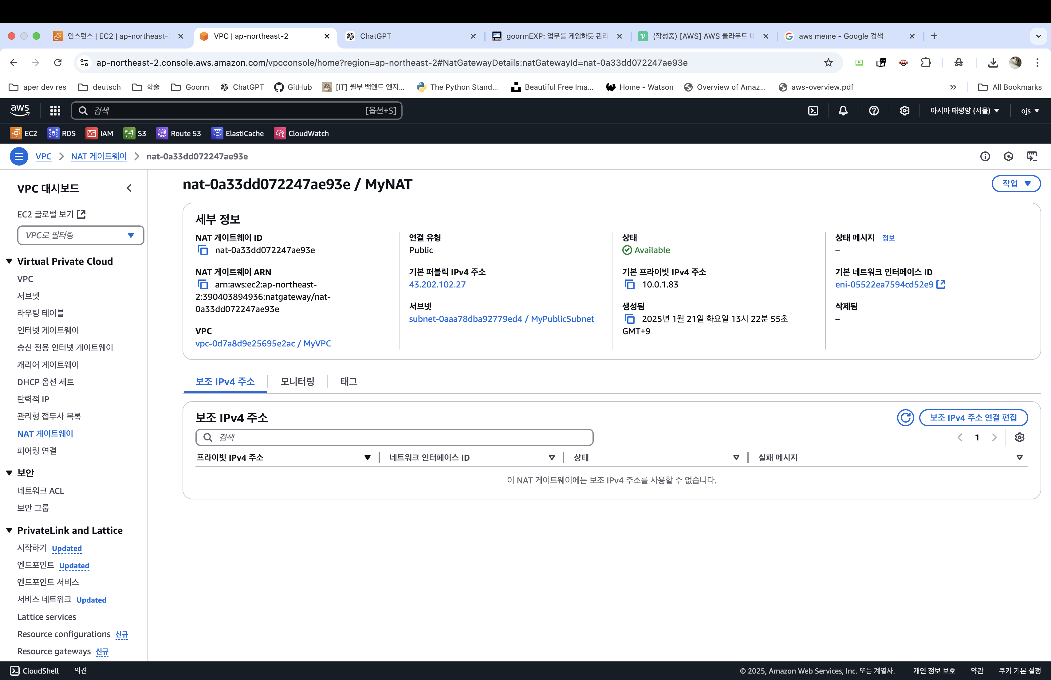Open the public IP link 43.202.102.27
This screenshot has height=680, width=1051.
tap(437, 285)
